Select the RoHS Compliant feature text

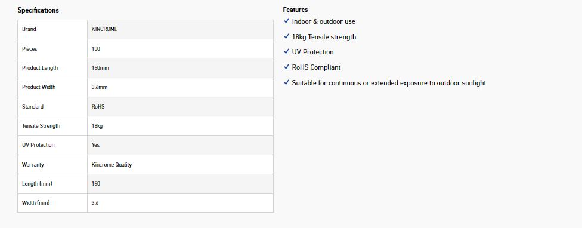coord(316,67)
